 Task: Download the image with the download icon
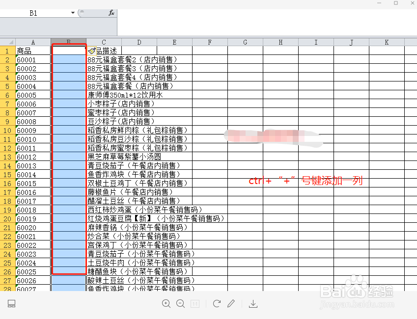click(x=253, y=304)
